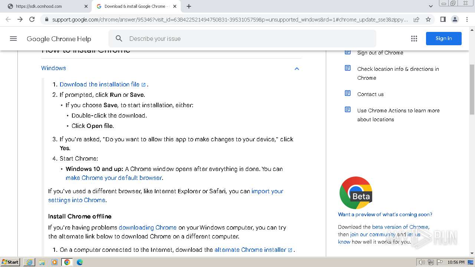Open Microsoft Edge from taskbar
Viewport: 475px width, 267px height.
click(80, 262)
